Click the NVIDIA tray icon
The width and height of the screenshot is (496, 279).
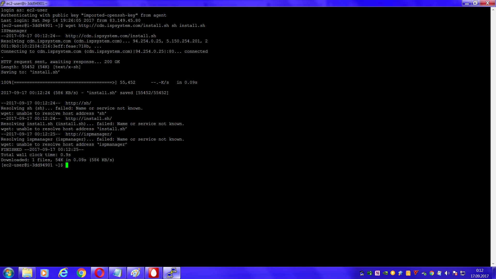[385, 273]
